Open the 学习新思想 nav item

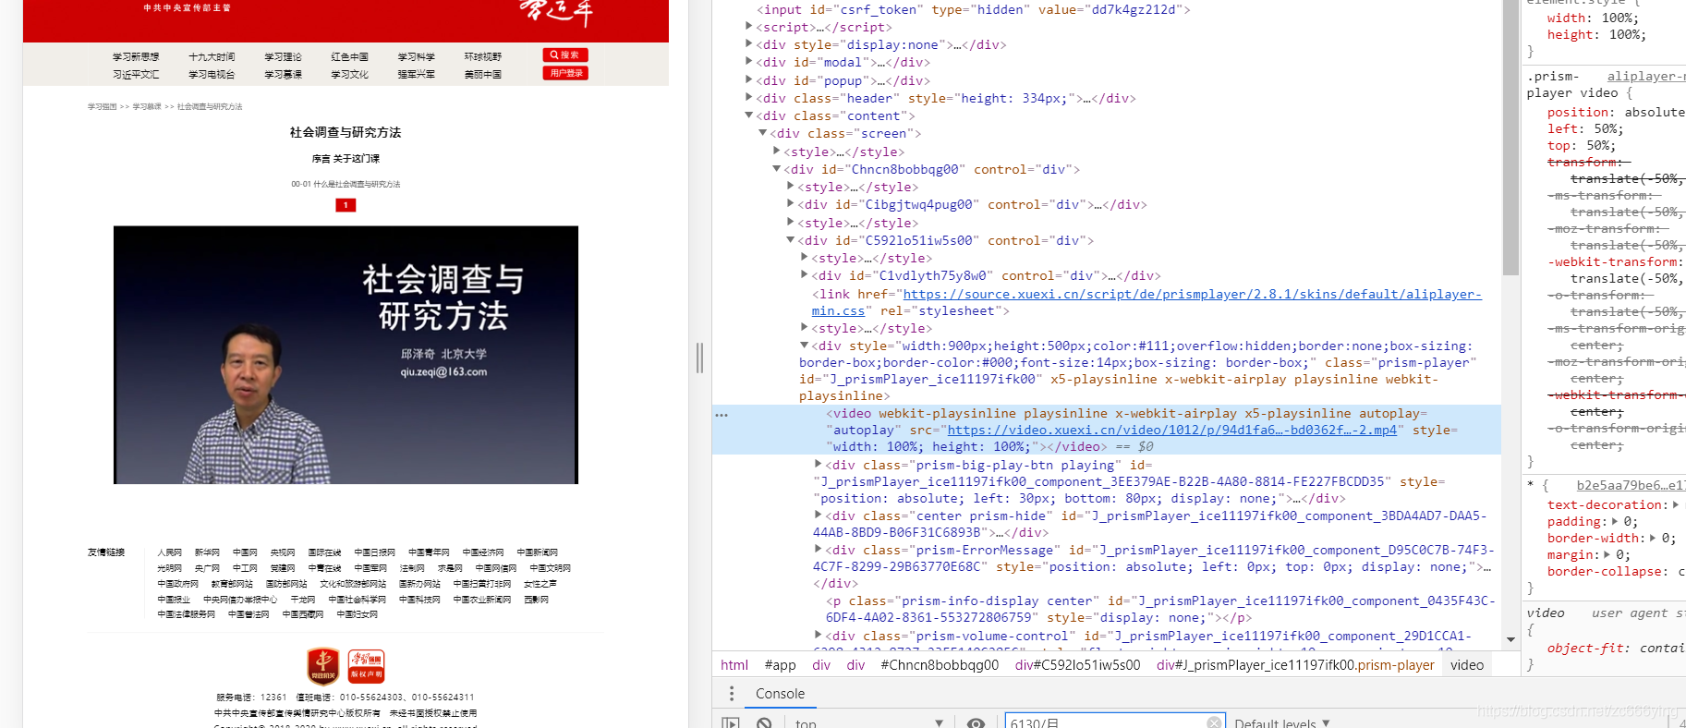(x=136, y=57)
